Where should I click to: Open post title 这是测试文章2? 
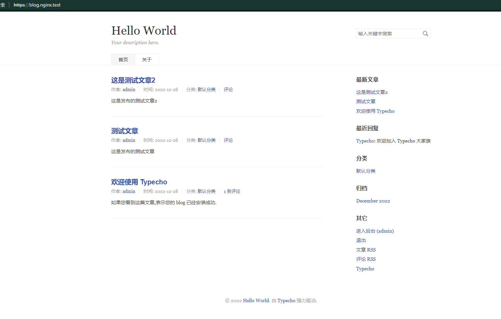click(133, 80)
